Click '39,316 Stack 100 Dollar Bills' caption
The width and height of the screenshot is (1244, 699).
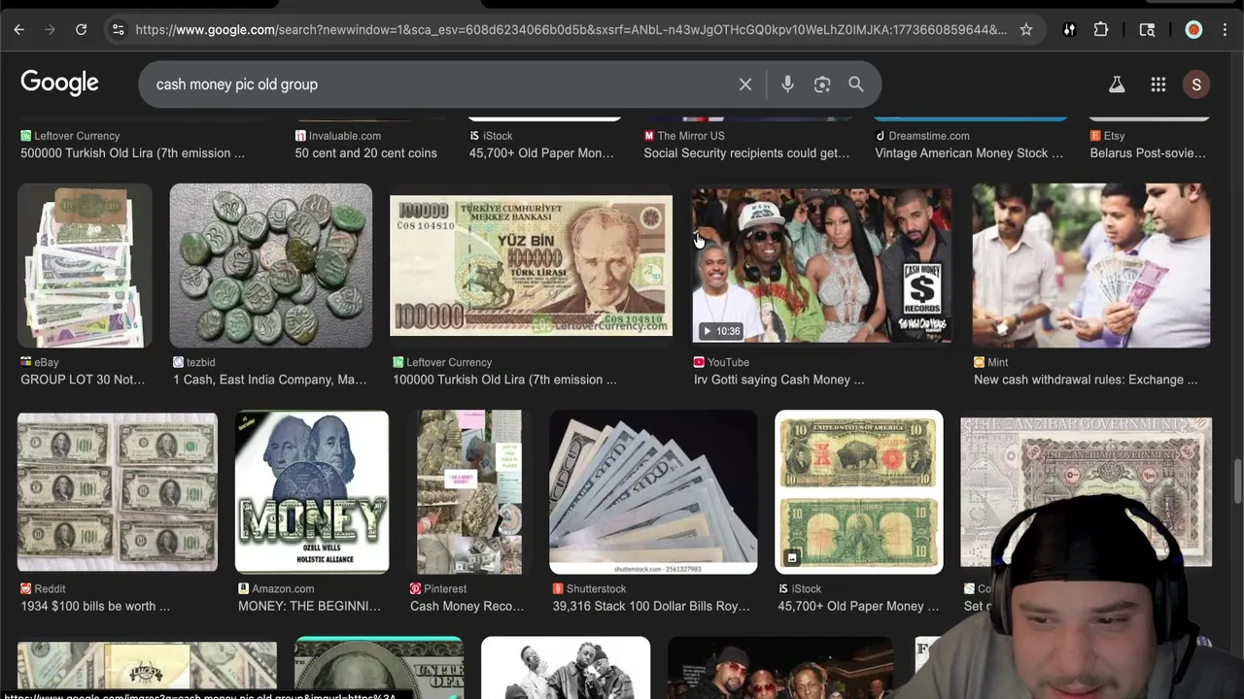click(x=651, y=606)
